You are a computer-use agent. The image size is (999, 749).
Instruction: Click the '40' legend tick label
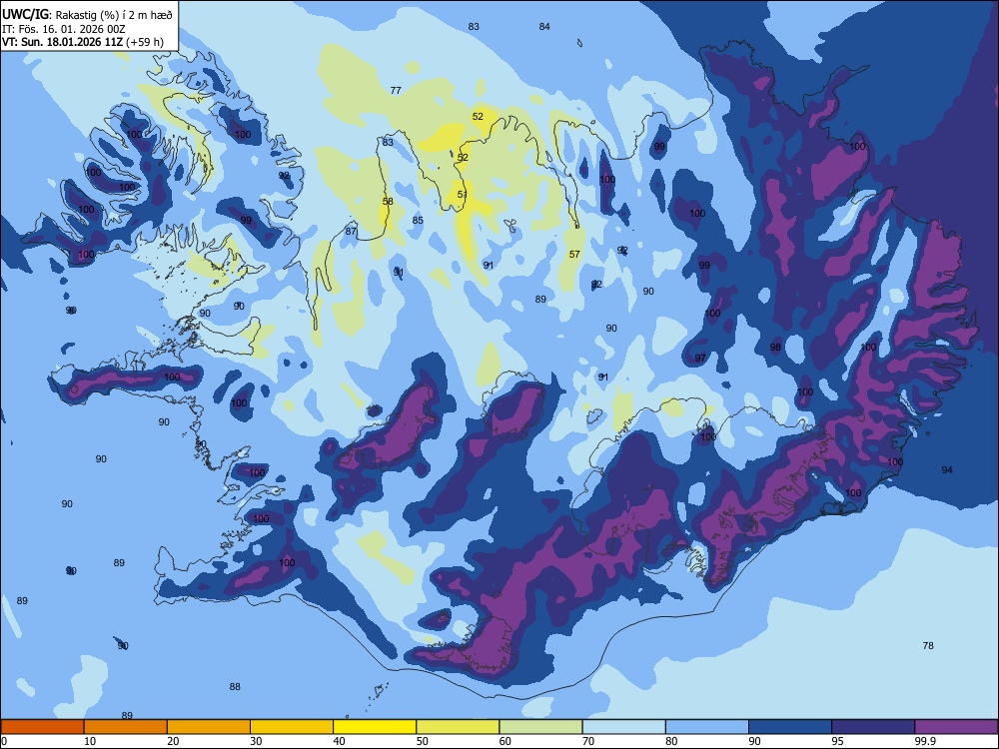(x=339, y=741)
